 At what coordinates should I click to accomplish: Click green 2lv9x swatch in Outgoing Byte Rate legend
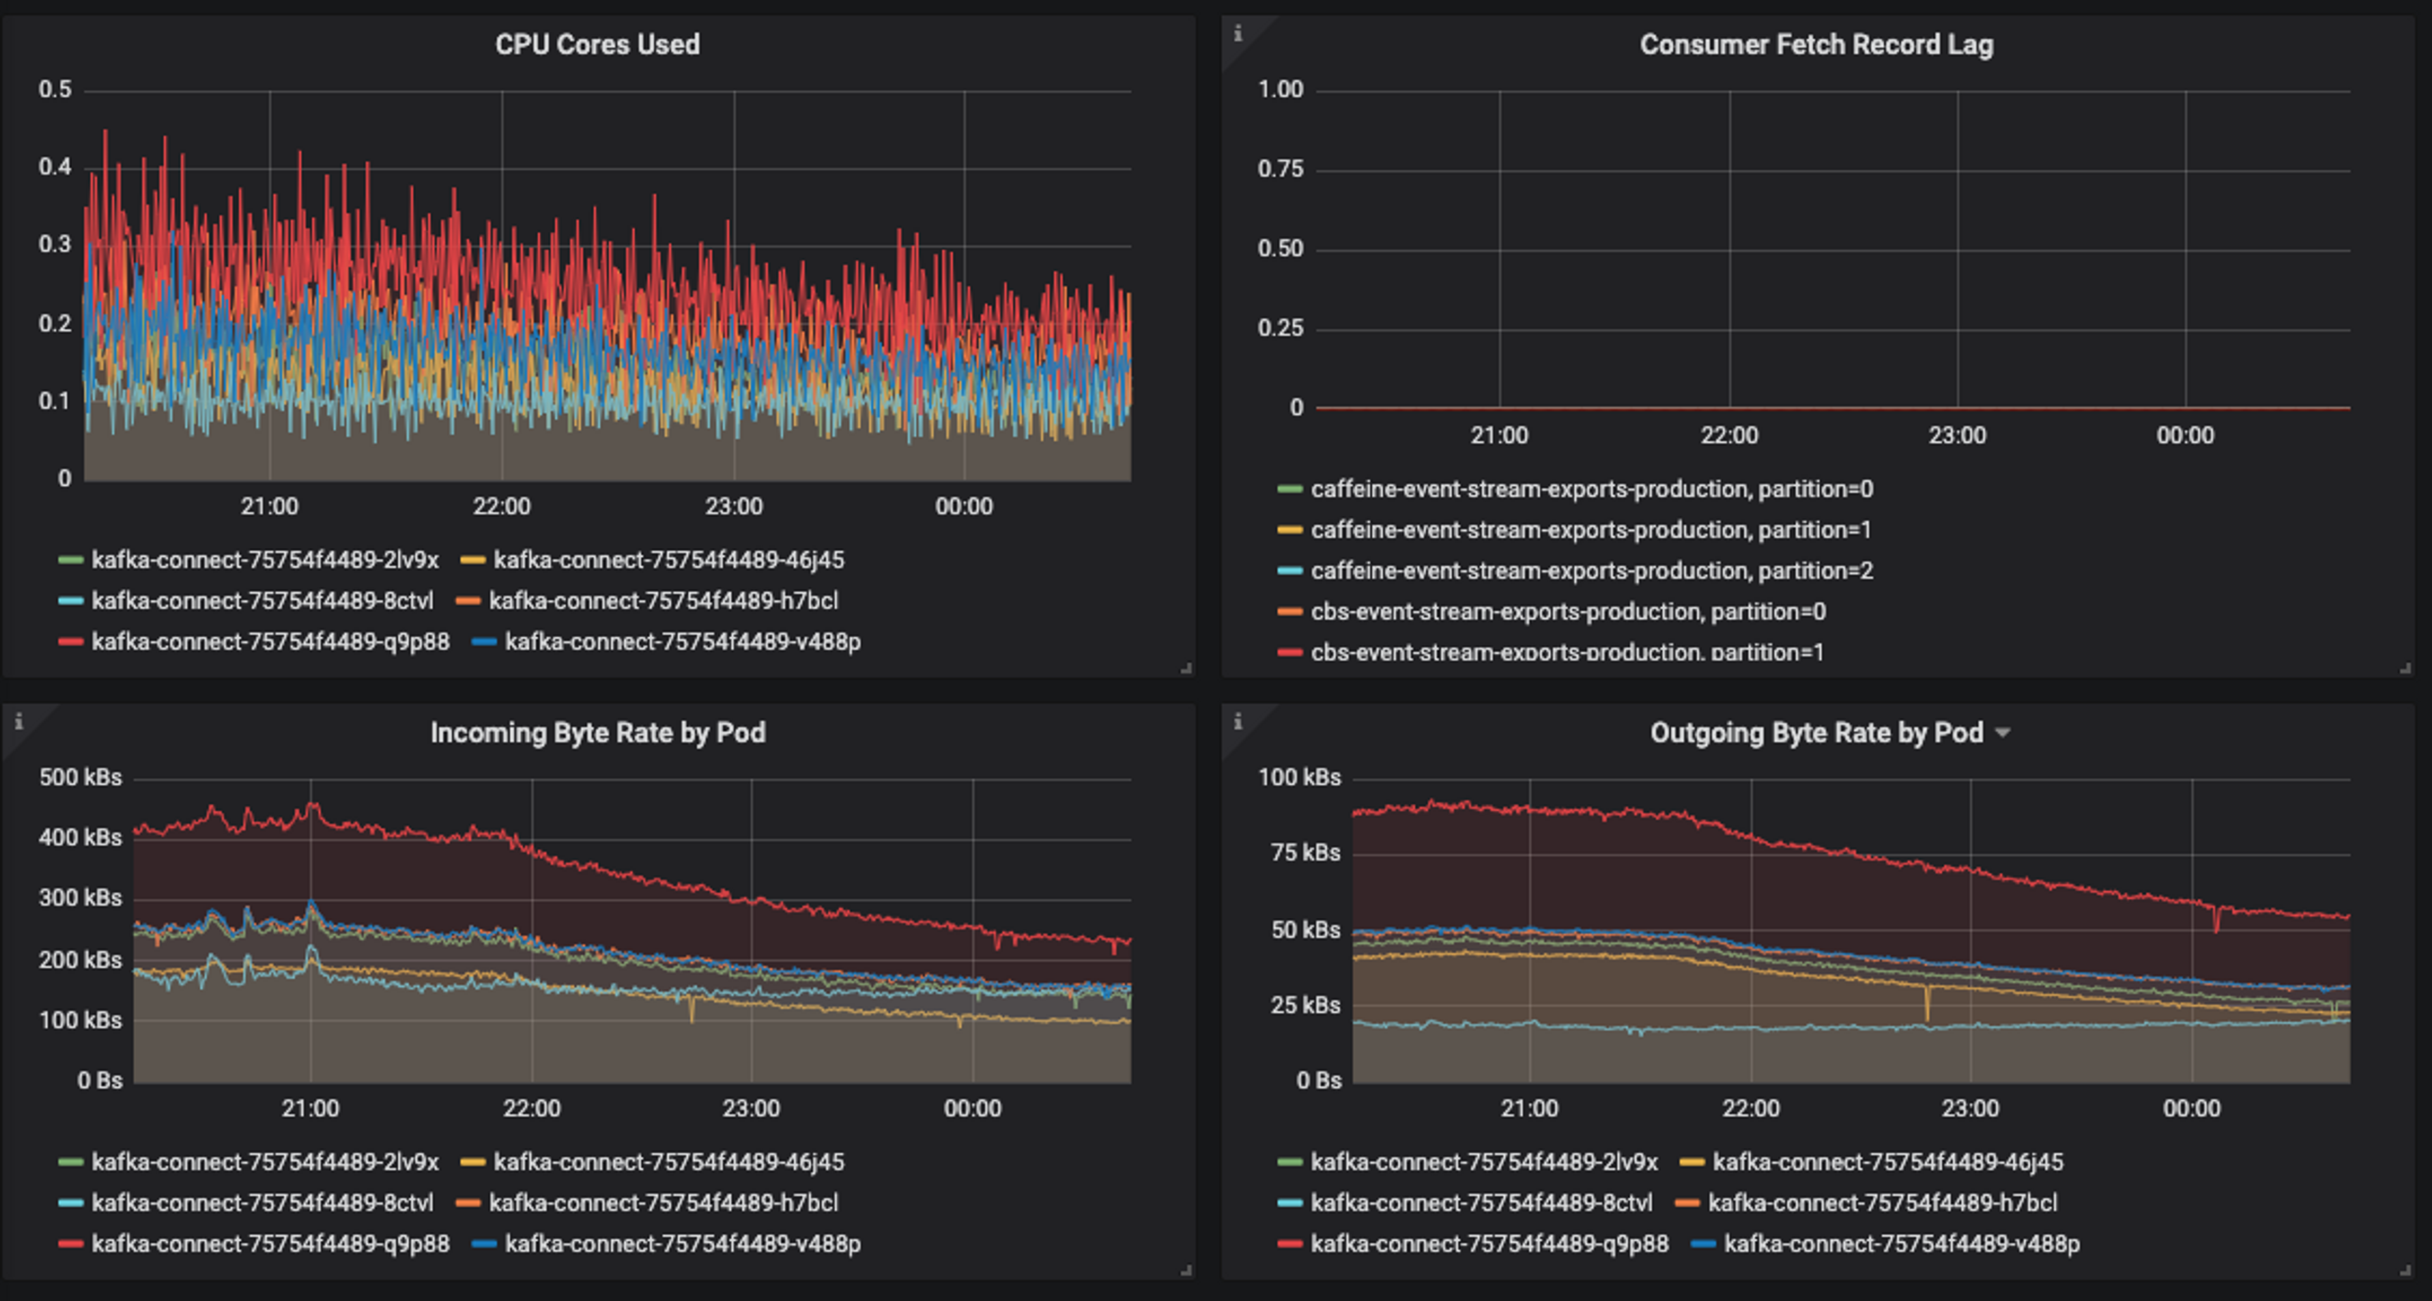pyautogui.click(x=1289, y=1162)
